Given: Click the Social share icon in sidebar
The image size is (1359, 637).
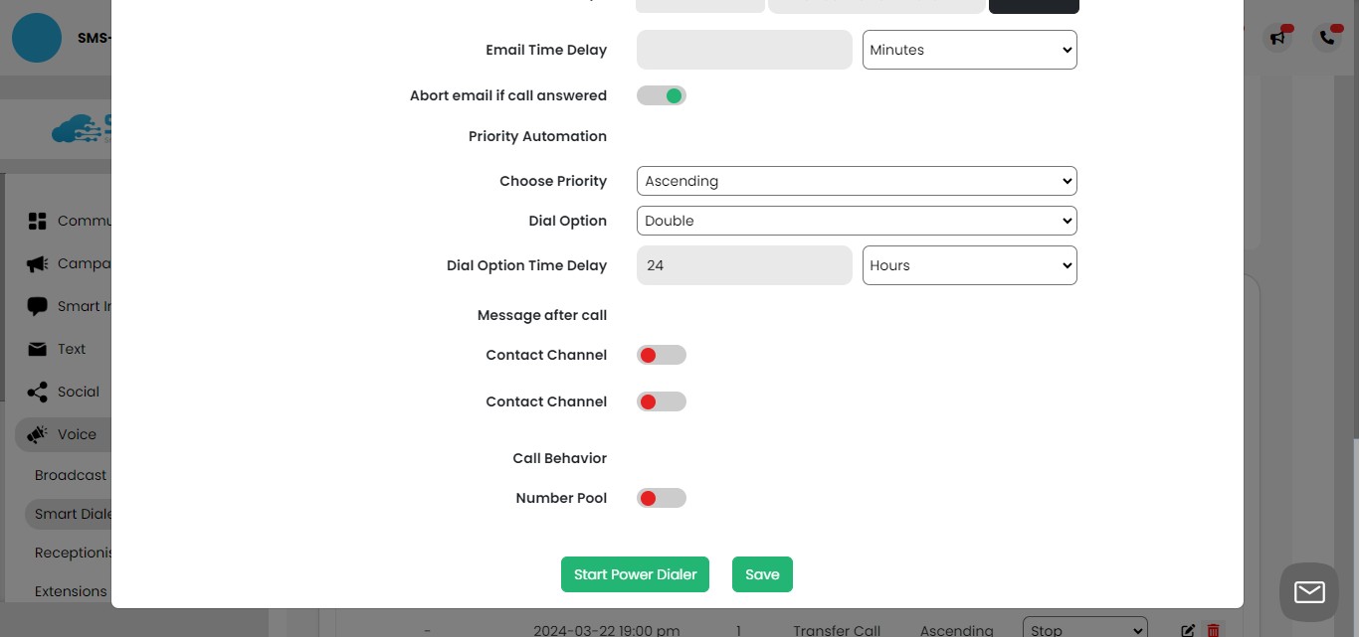Looking at the screenshot, I should (38, 392).
